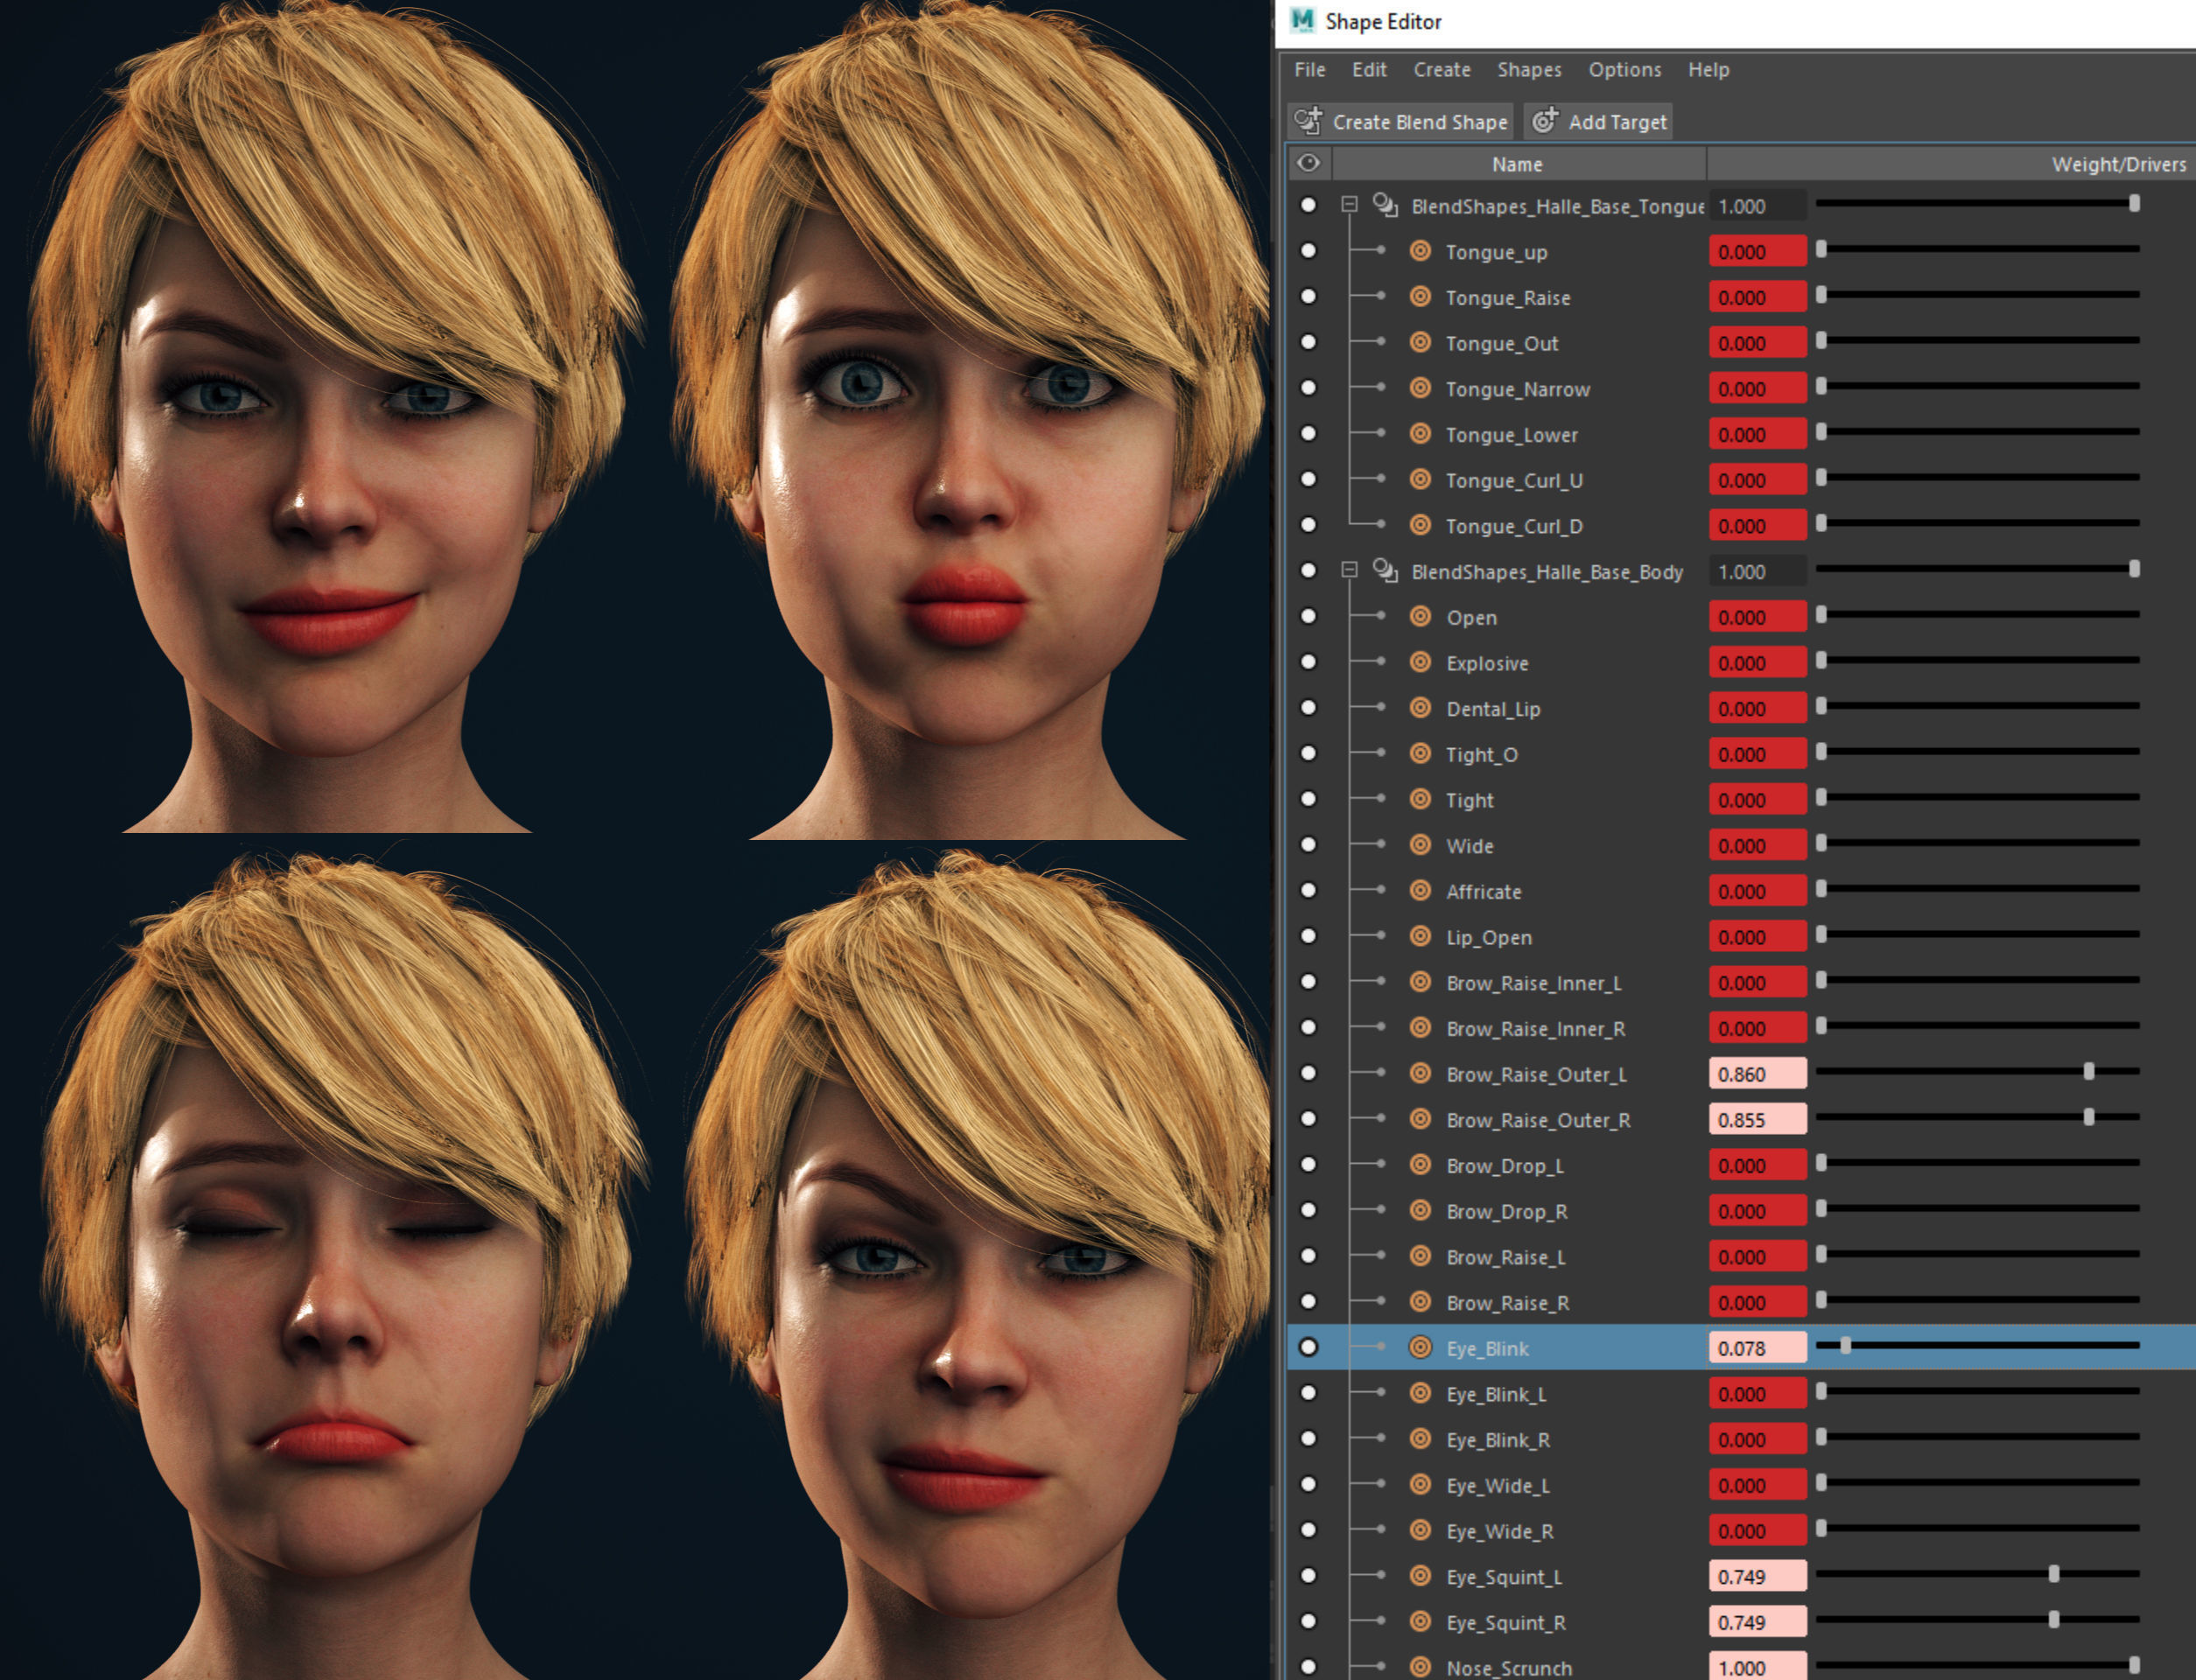Image resolution: width=2196 pixels, height=1680 pixels.
Task: Toggle visibility circle for Tongue_up
Action: click(x=1308, y=251)
